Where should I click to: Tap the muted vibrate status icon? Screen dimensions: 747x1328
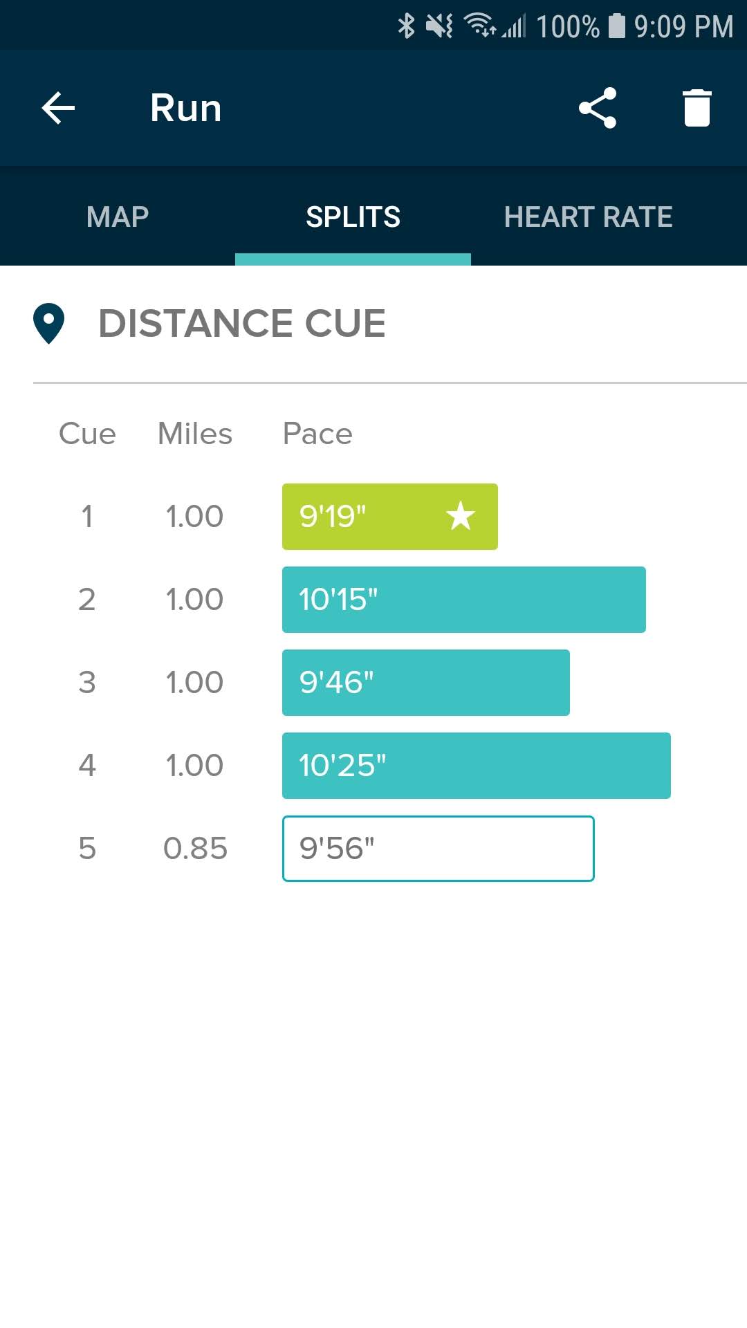pyautogui.click(x=439, y=26)
